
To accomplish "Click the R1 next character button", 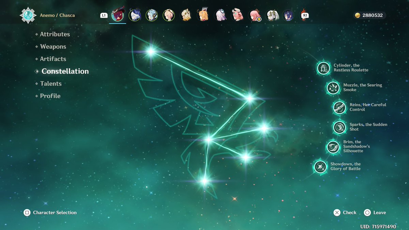I will (x=304, y=15).
